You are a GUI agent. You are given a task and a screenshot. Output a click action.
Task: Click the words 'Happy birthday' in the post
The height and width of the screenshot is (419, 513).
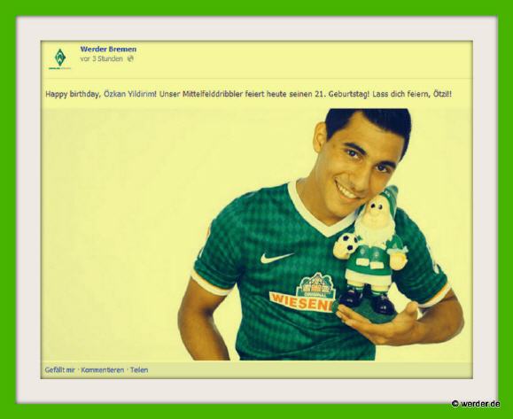(72, 94)
